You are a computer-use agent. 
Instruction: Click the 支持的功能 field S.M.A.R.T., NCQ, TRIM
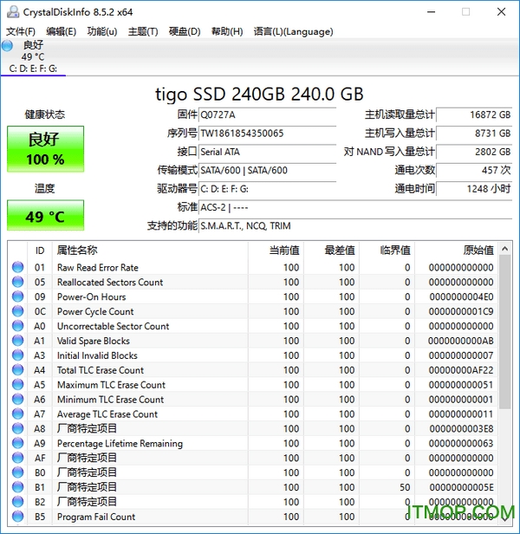tap(355, 225)
